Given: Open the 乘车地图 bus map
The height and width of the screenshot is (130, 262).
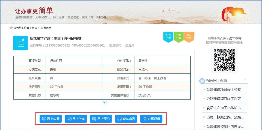Looking at the screenshot, I should click(x=126, y=119).
